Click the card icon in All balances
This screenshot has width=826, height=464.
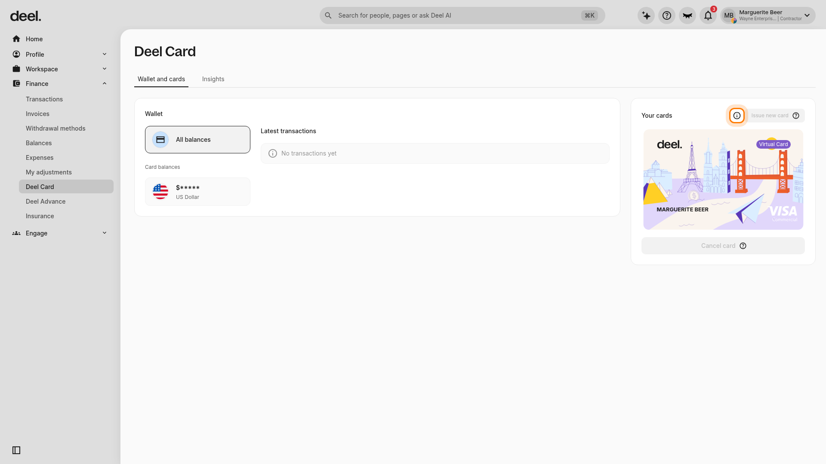(160, 140)
